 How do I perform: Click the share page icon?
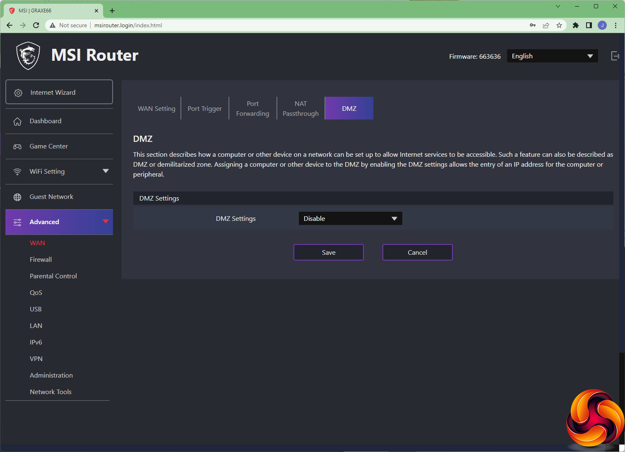pyautogui.click(x=546, y=25)
